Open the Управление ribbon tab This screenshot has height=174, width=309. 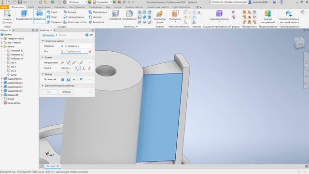coord(95,7)
